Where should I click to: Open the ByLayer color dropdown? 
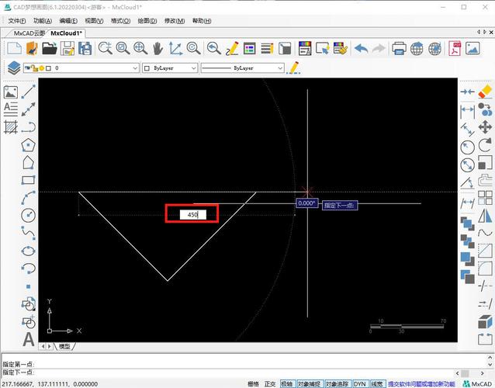click(192, 68)
